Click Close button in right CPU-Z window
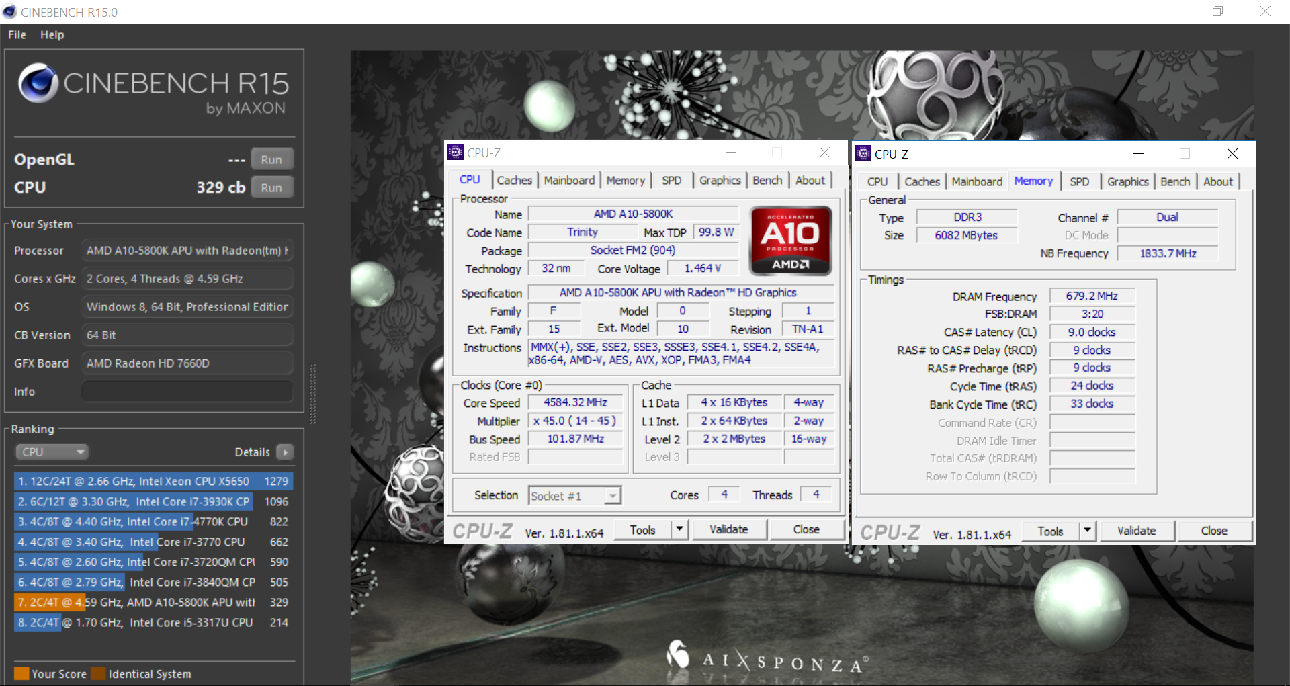 (x=1214, y=531)
